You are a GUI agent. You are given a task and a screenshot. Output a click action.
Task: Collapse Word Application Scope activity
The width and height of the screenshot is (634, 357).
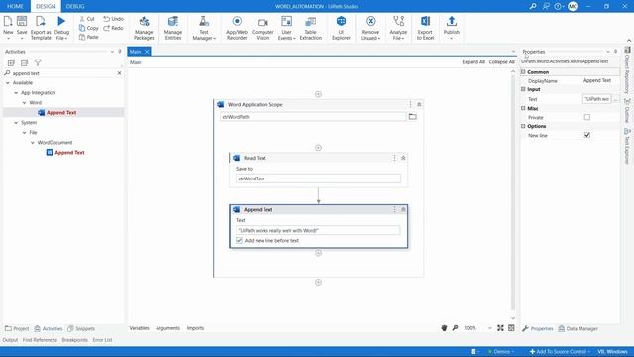(x=419, y=104)
